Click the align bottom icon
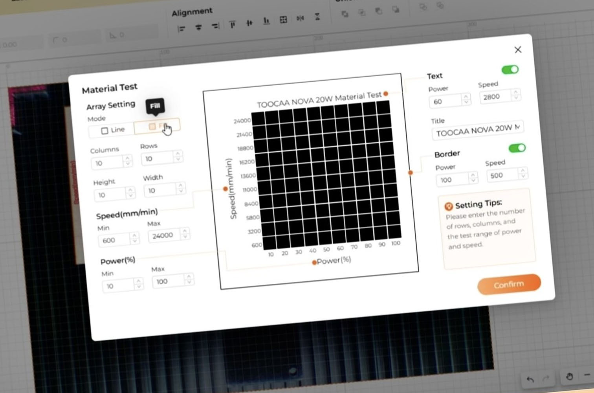The width and height of the screenshot is (594, 393). coord(266,21)
